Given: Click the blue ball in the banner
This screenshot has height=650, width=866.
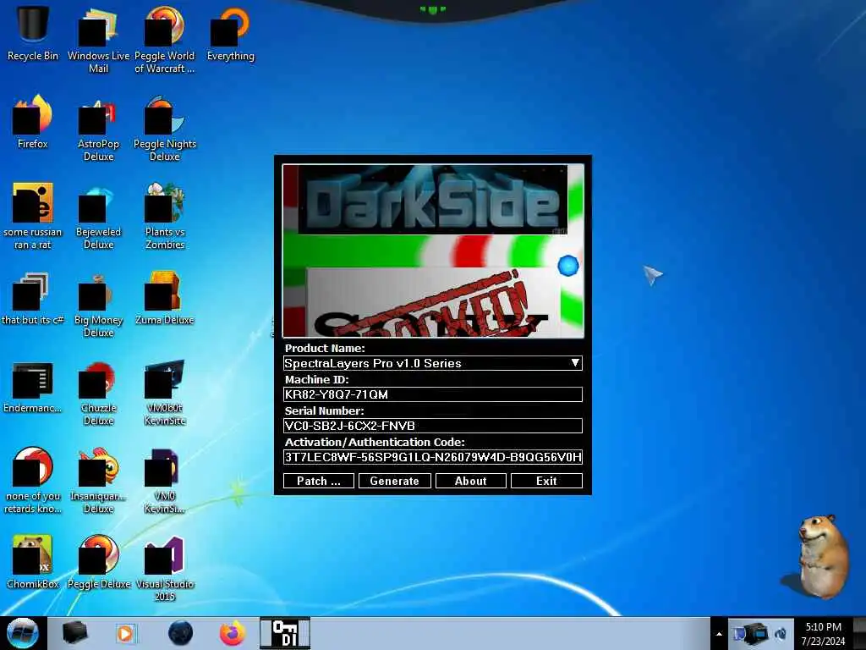Looking at the screenshot, I should (x=567, y=266).
